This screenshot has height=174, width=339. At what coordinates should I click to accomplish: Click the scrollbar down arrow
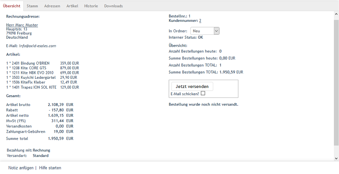[336, 158]
